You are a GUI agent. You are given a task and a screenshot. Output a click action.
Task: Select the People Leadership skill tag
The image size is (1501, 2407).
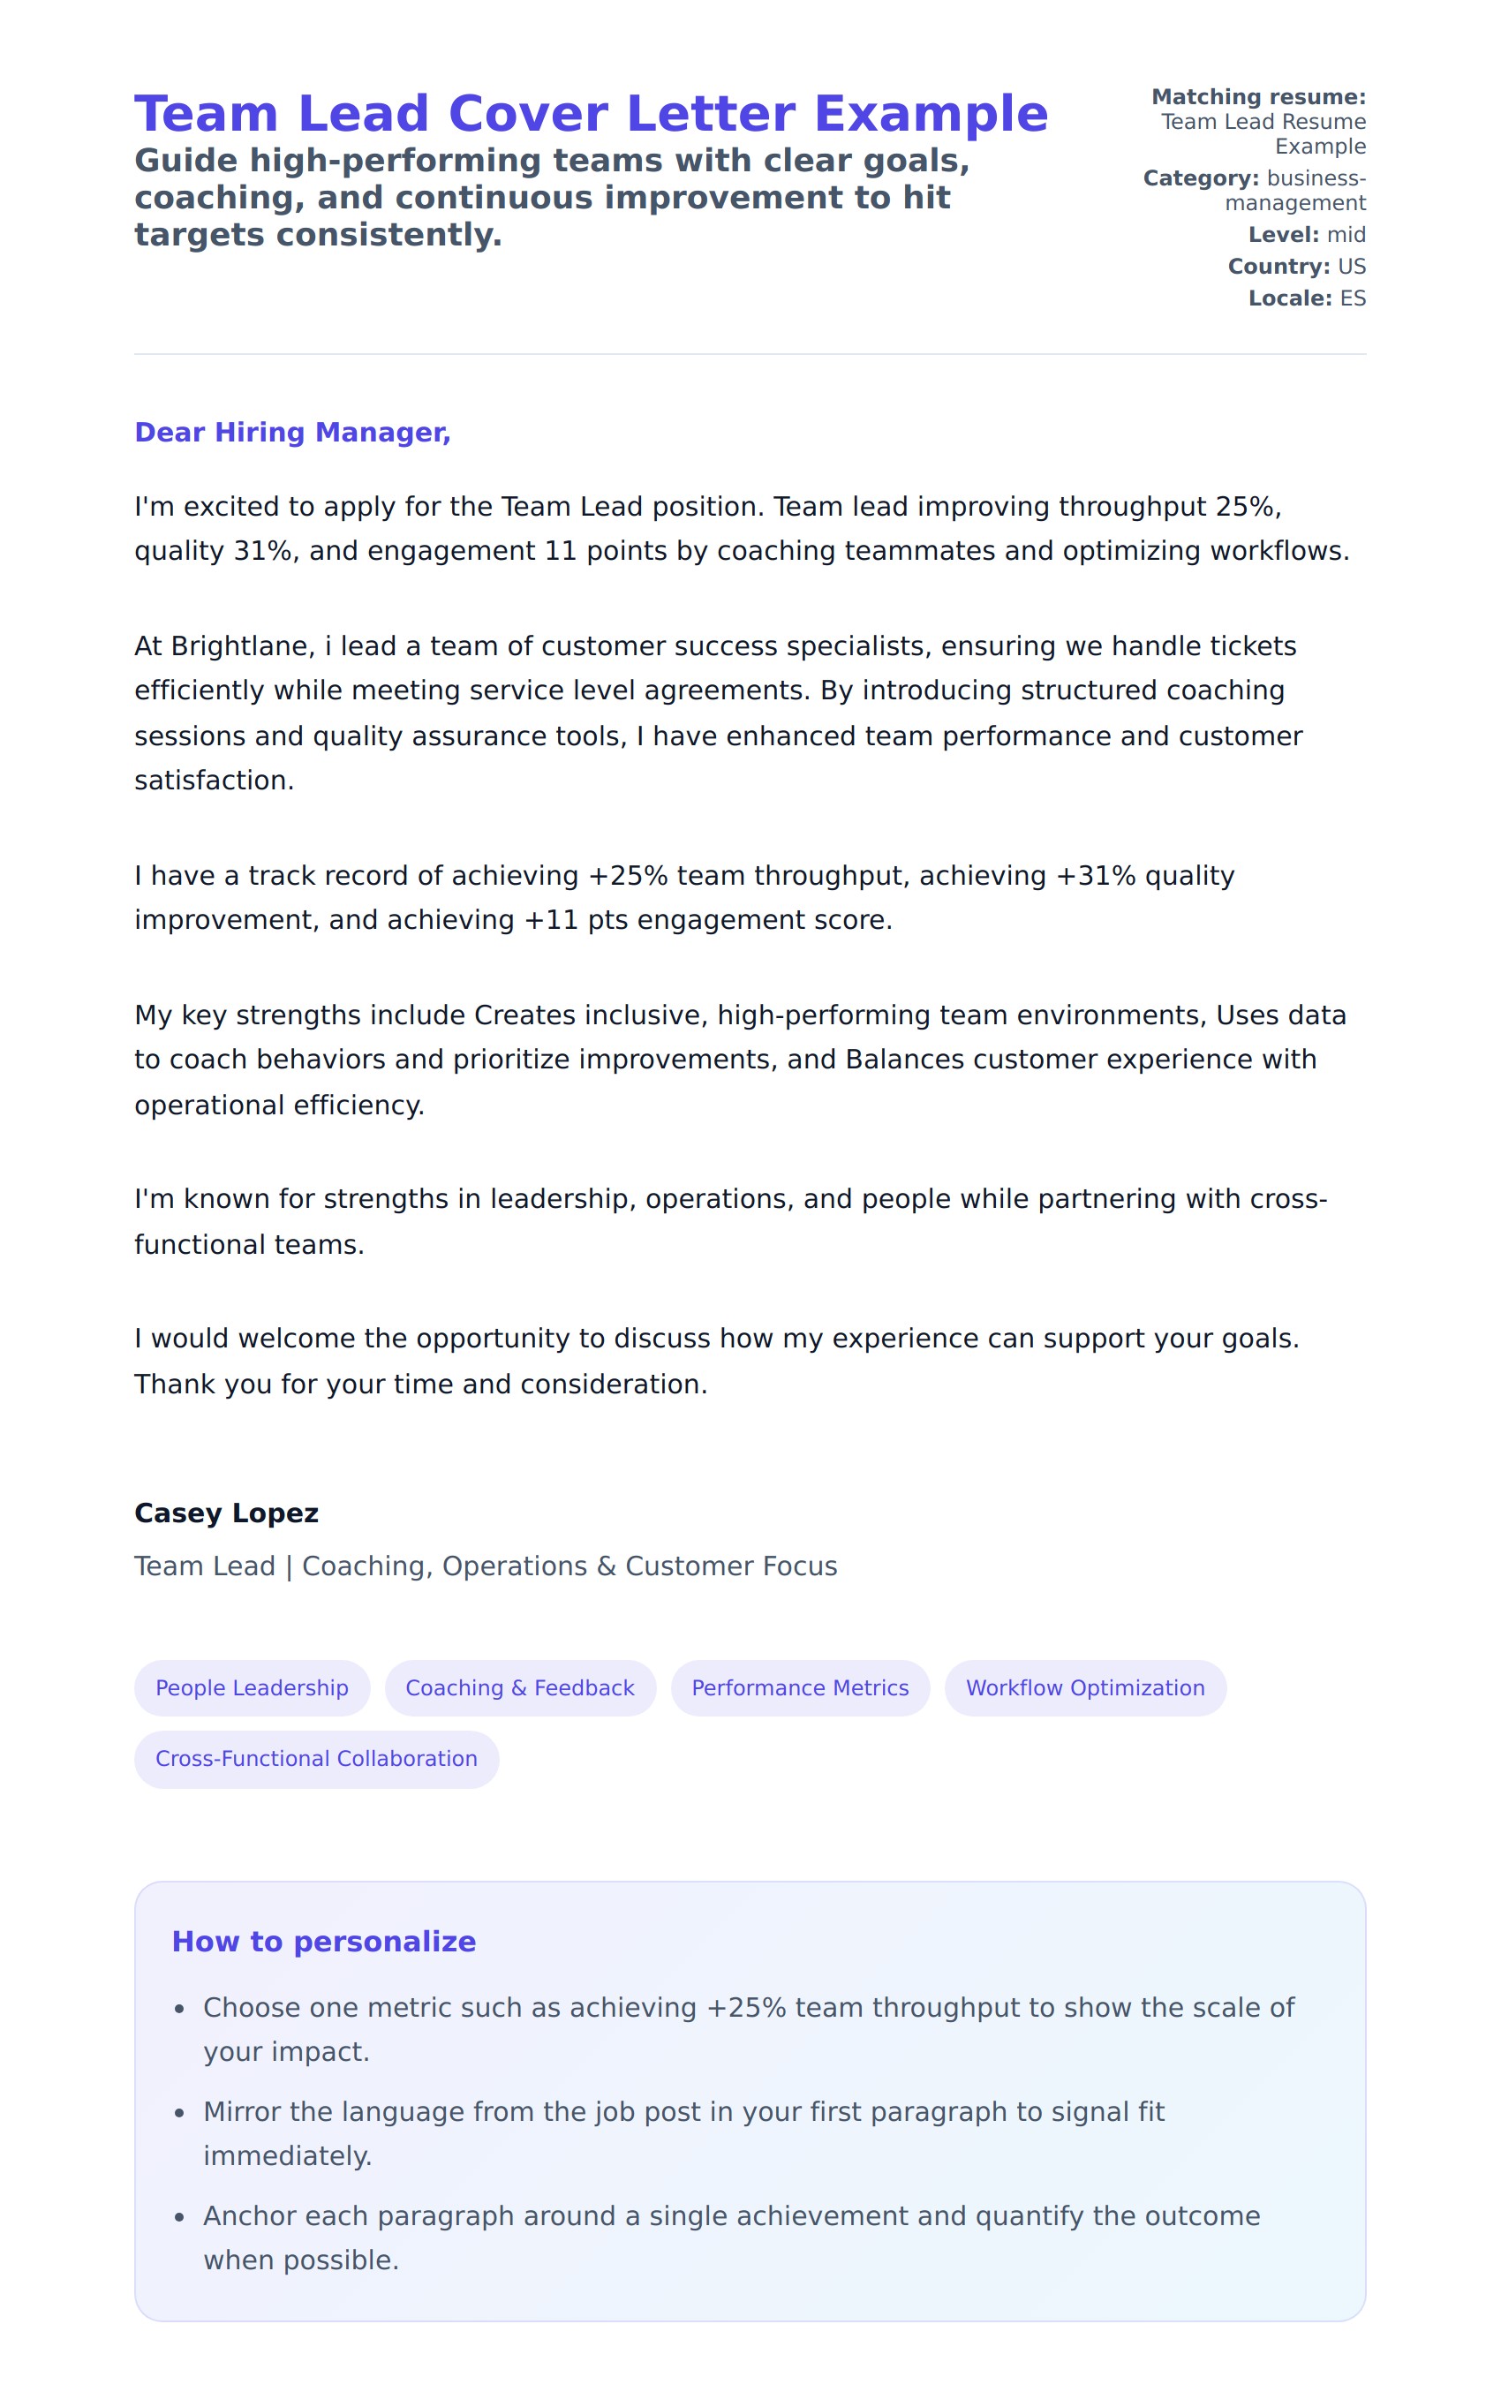[253, 1687]
